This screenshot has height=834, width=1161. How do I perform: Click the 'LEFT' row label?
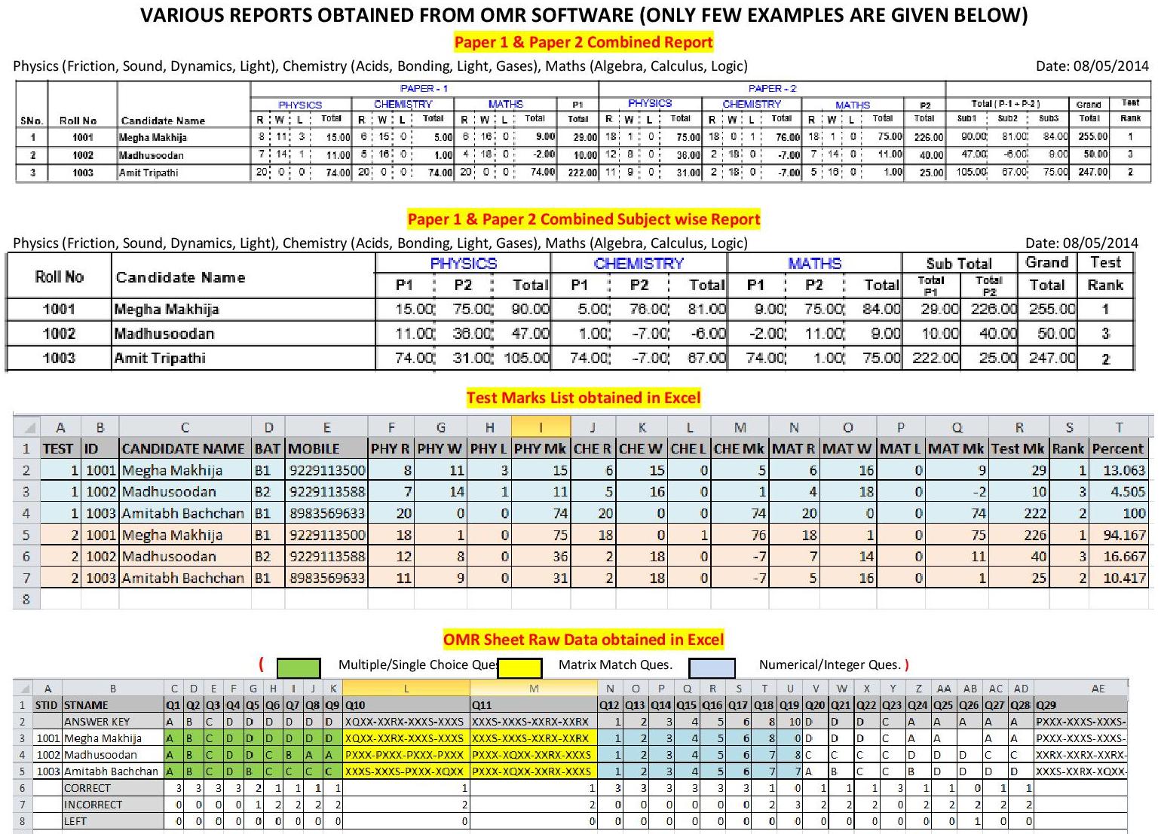click(x=113, y=821)
